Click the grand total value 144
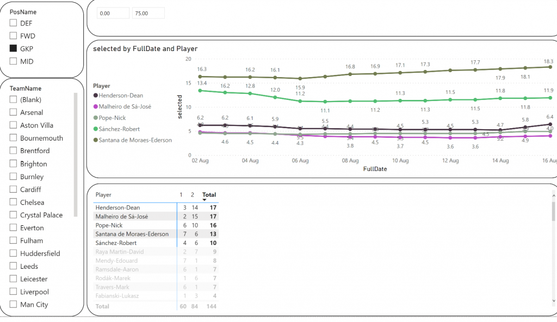The height and width of the screenshot is (322, 557). [212, 306]
